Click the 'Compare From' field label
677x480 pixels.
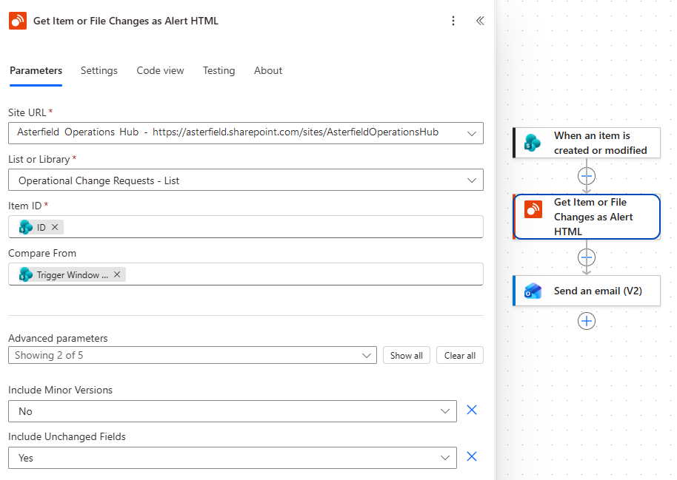click(x=42, y=253)
